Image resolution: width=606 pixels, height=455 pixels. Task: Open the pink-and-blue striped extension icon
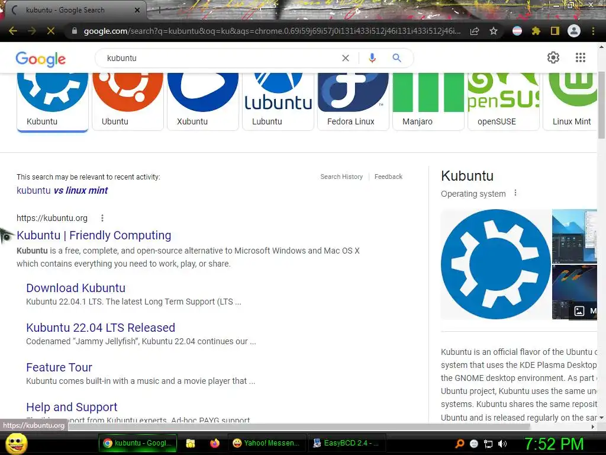pyautogui.click(x=517, y=31)
